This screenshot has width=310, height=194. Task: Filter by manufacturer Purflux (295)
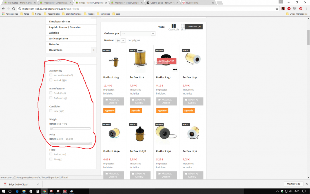(51, 98)
